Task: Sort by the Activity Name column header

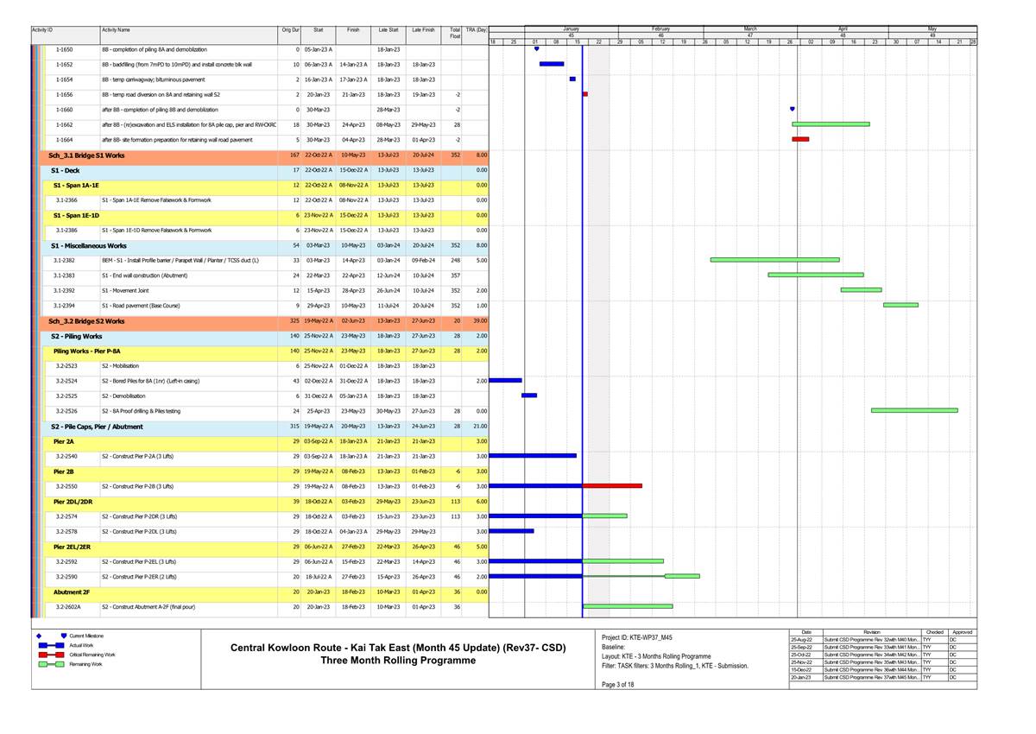Action: point(117,30)
